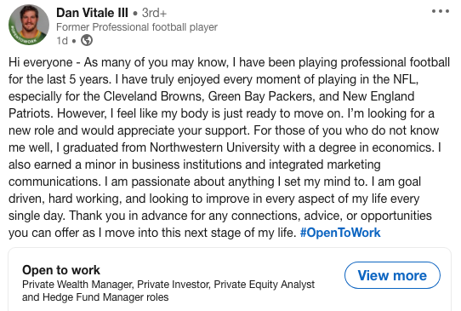The height and width of the screenshot is (311, 461).
Task: Click the Open to work card heading
Action: pyautogui.click(x=61, y=270)
